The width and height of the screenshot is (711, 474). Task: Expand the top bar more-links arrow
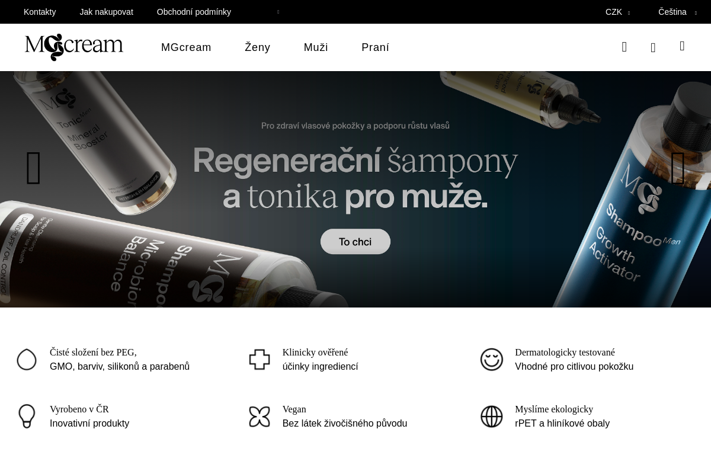[x=278, y=12]
